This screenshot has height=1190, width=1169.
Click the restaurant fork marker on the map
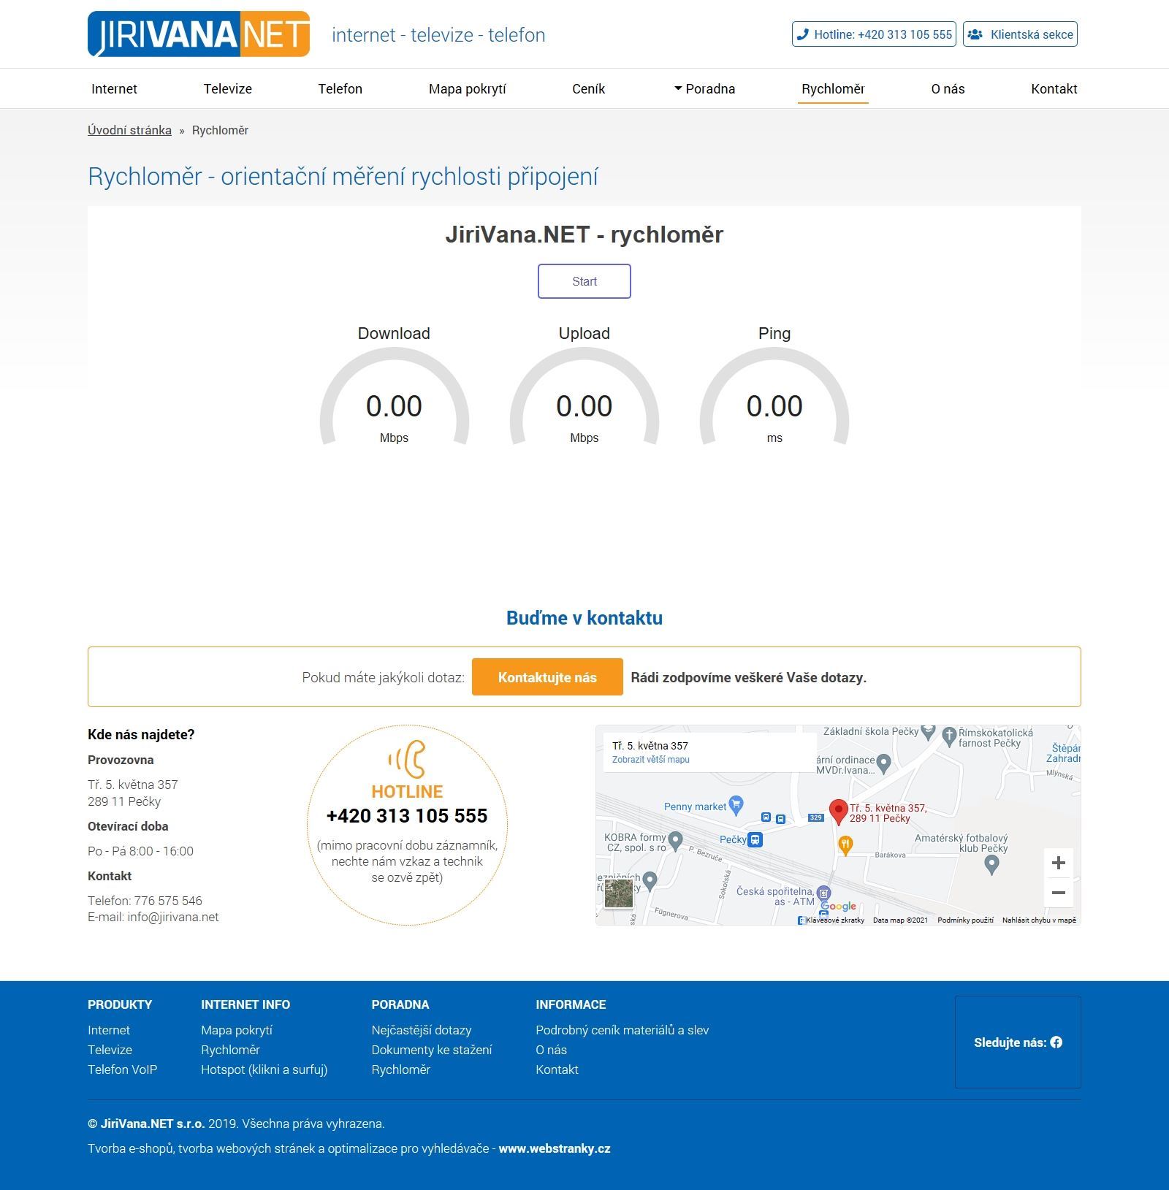point(845,845)
